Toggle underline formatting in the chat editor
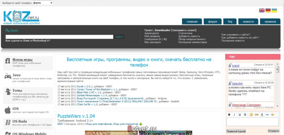The width and height of the screenshot is (284, 135). coord(240,115)
